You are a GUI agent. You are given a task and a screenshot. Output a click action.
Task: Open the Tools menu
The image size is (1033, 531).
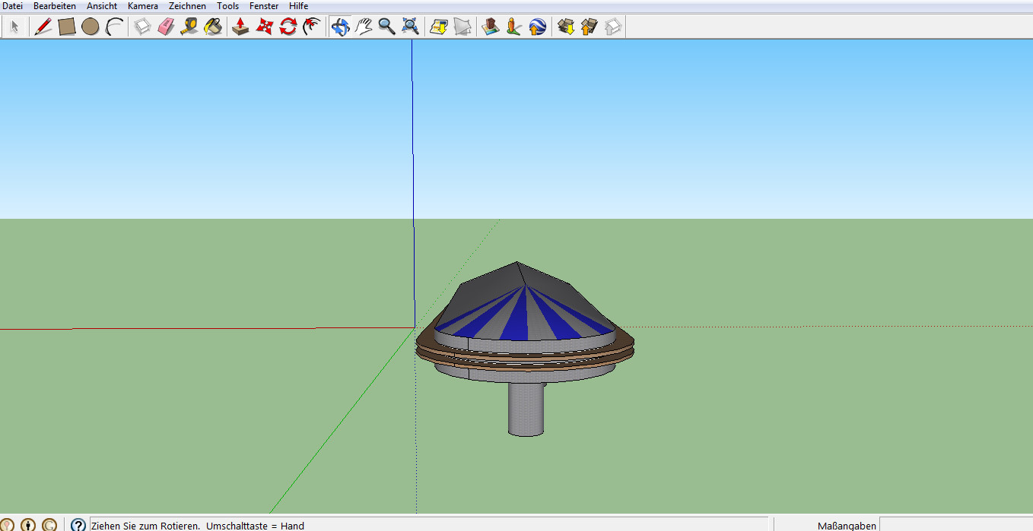pyautogui.click(x=228, y=6)
